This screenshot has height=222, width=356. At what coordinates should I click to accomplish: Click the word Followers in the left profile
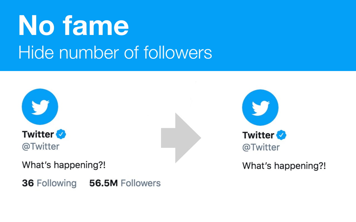coord(141,183)
